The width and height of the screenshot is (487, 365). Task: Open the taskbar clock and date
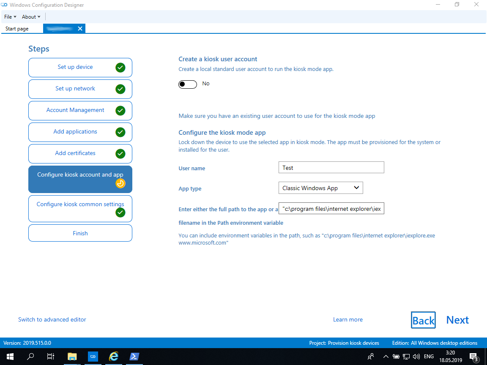tap(450, 356)
